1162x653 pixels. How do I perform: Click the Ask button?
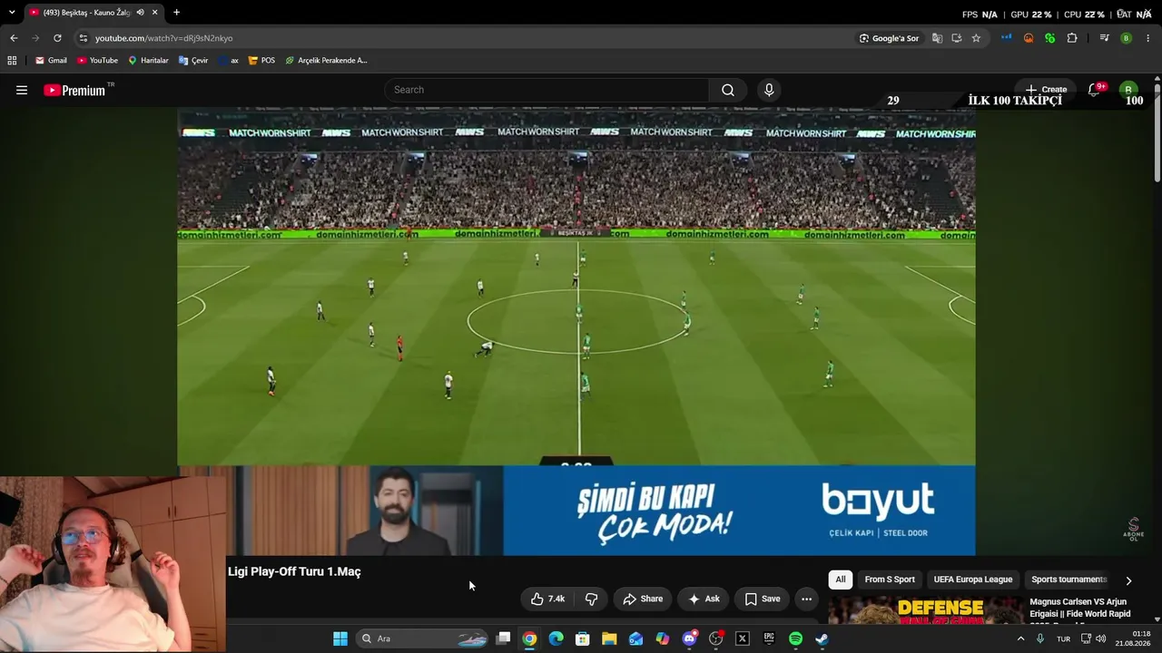pyautogui.click(x=704, y=599)
